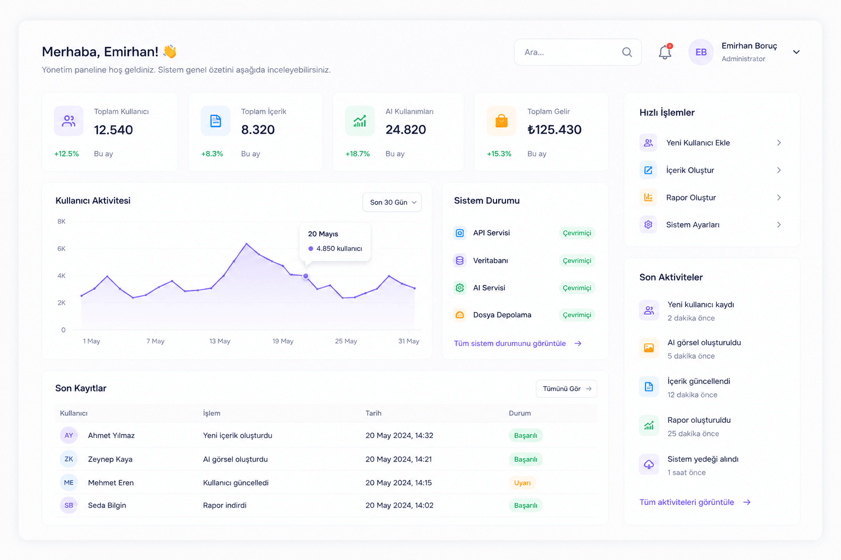Click the Dosya Depolama storage icon
This screenshot has height=560, width=841.
(x=460, y=315)
